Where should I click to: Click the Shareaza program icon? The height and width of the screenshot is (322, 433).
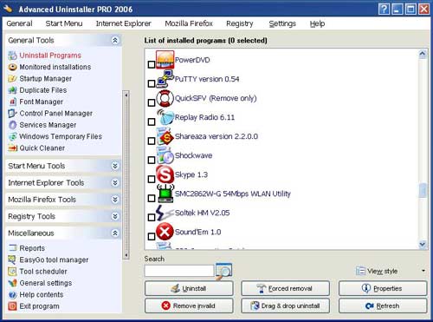pos(165,136)
